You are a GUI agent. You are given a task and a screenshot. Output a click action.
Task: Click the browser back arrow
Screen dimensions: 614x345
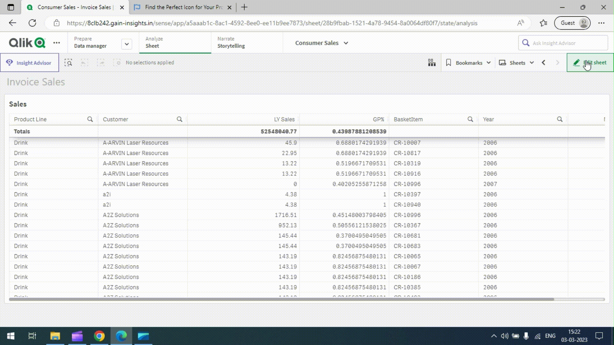pyautogui.click(x=12, y=23)
